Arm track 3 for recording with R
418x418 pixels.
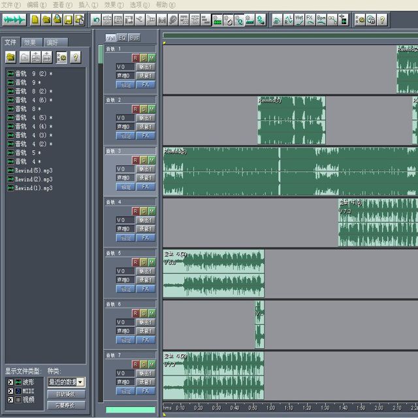tap(136, 160)
